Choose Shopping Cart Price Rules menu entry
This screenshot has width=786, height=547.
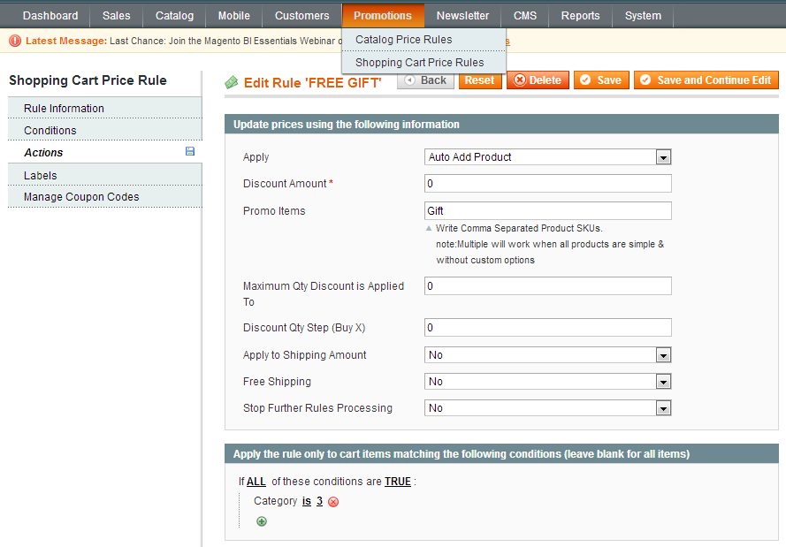[x=419, y=63]
